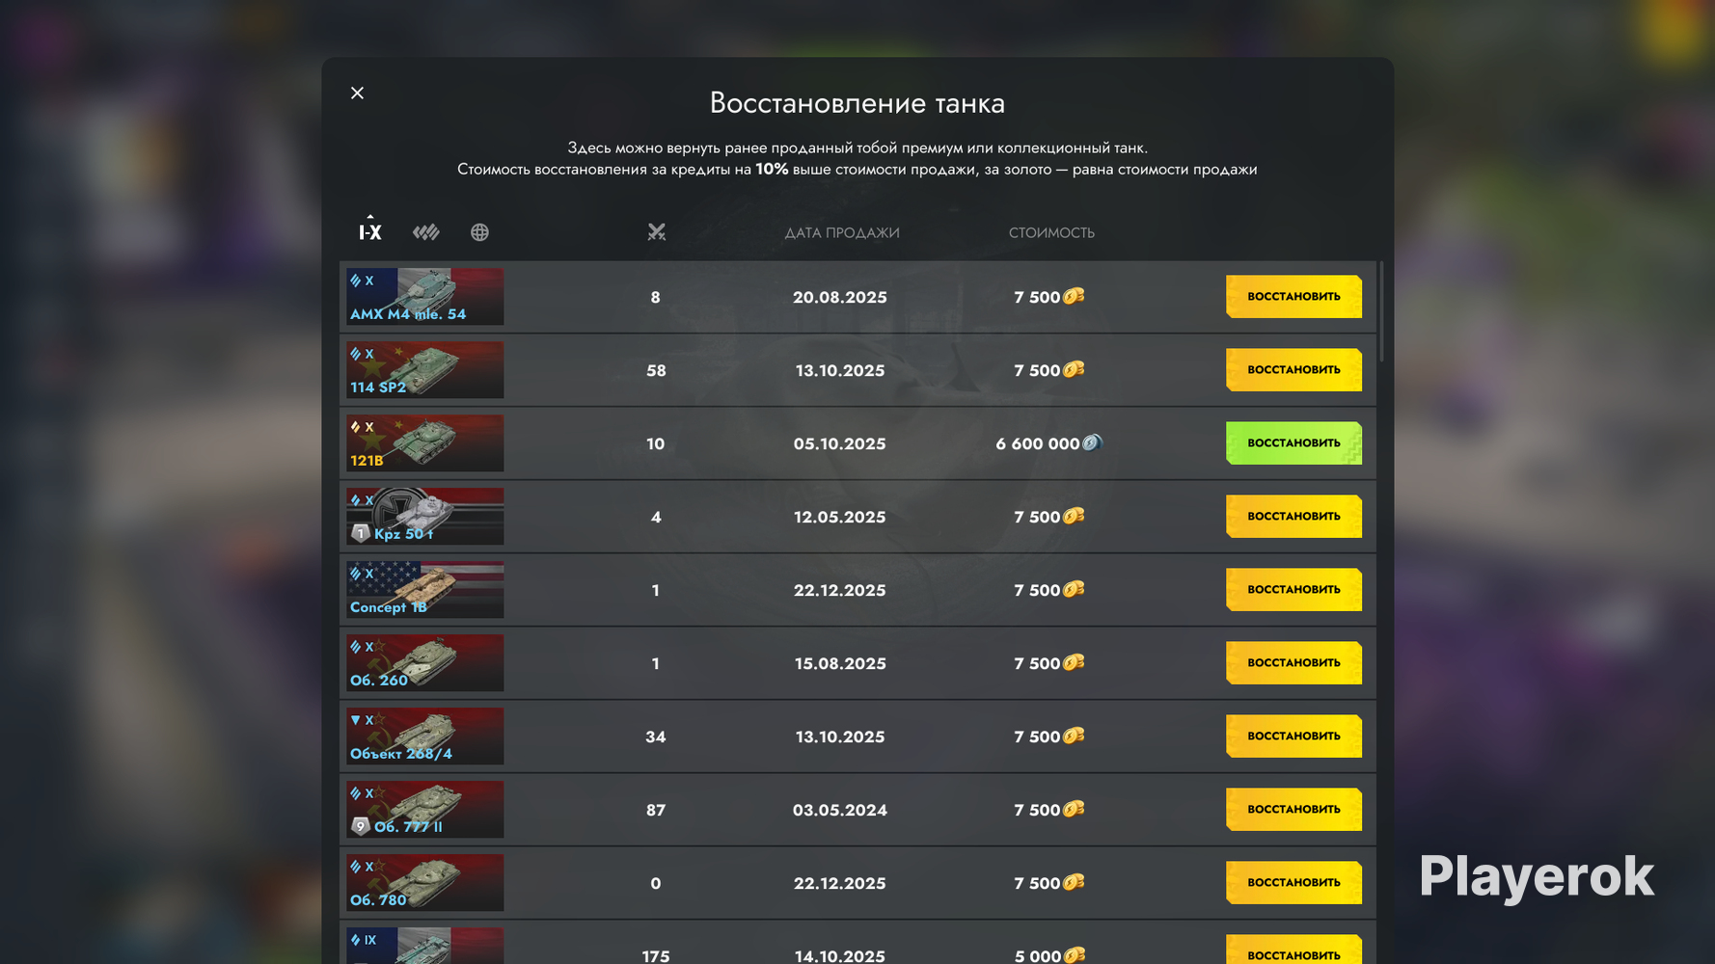Sort by vehicle class chevrons icon
This screenshot has height=964, width=1715.
tap(426, 232)
